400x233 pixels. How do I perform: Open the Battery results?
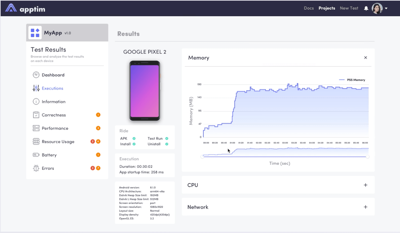point(49,155)
